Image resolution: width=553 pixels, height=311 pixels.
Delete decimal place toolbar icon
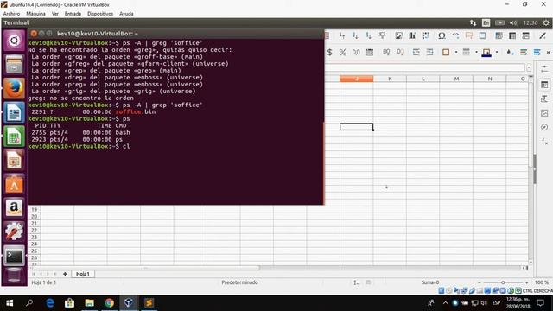pos(400,53)
